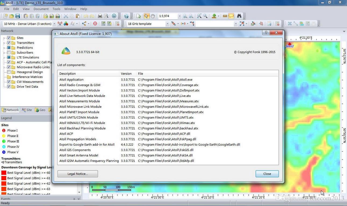Click the Close button in About dialog

click(267, 174)
